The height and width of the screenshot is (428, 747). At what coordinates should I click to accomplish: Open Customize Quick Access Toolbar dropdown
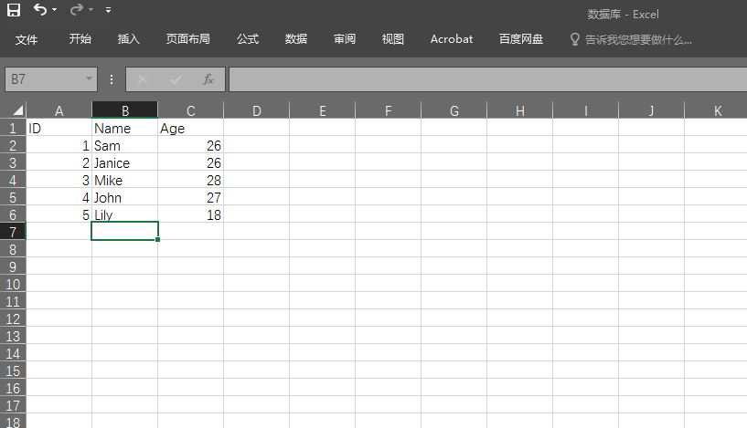109,10
